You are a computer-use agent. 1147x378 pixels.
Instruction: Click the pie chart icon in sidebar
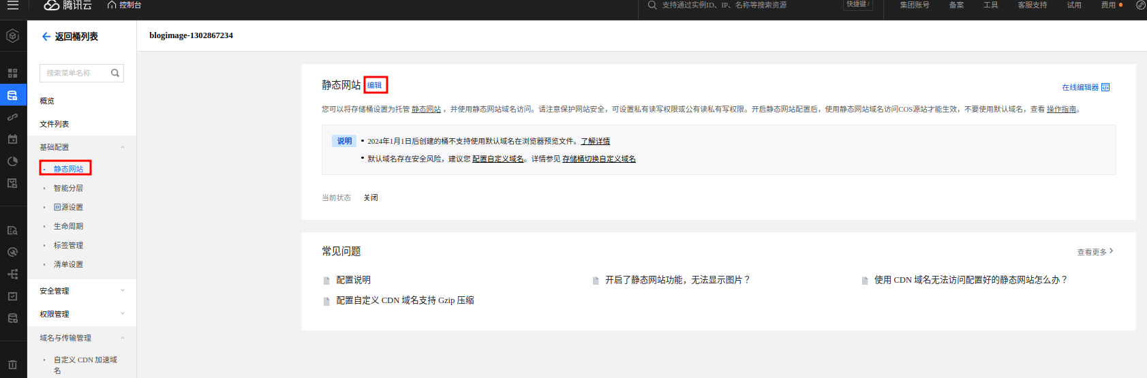pyautogui.click(x=12, y=161)
